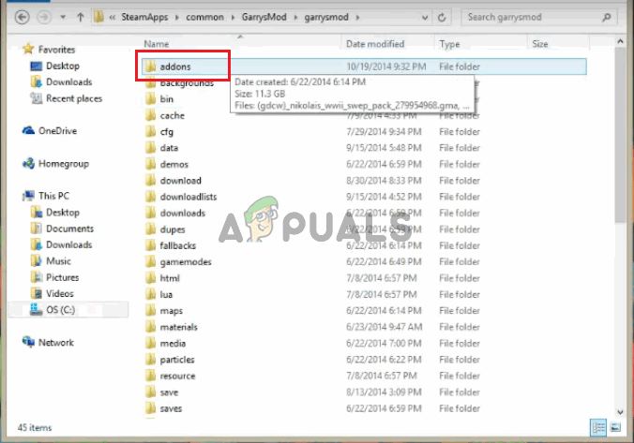Click the lua folder icon

point(150,294)
